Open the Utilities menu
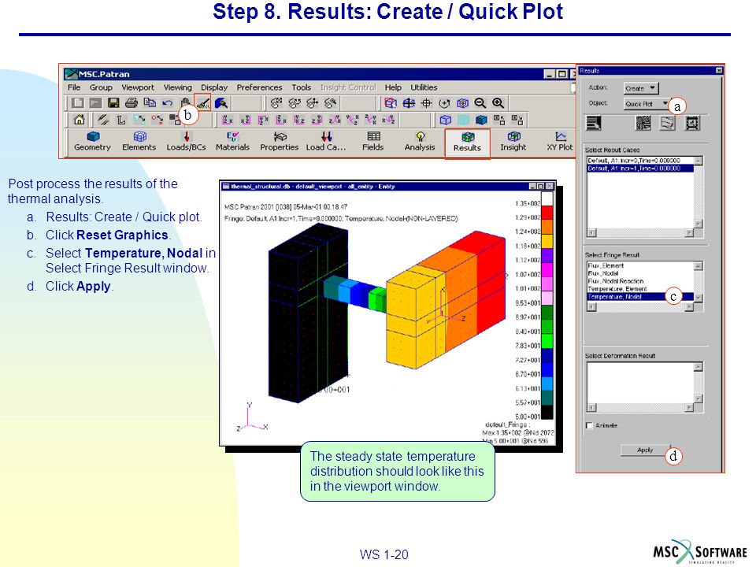Image resolution: width=756 pixels, height=567 pixels. [x=424, y=87]
